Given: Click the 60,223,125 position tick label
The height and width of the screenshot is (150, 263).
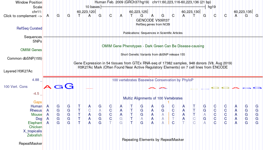Looking at the screenshot, I should (138, 12).
